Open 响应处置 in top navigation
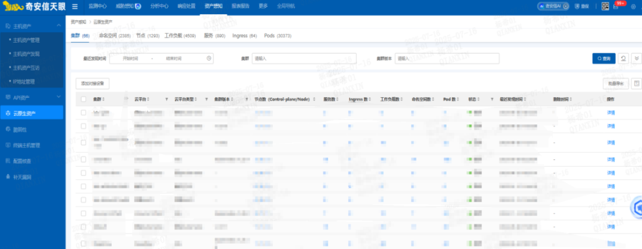The width and height of the screenshot is (642, 249). click(186, 6)
